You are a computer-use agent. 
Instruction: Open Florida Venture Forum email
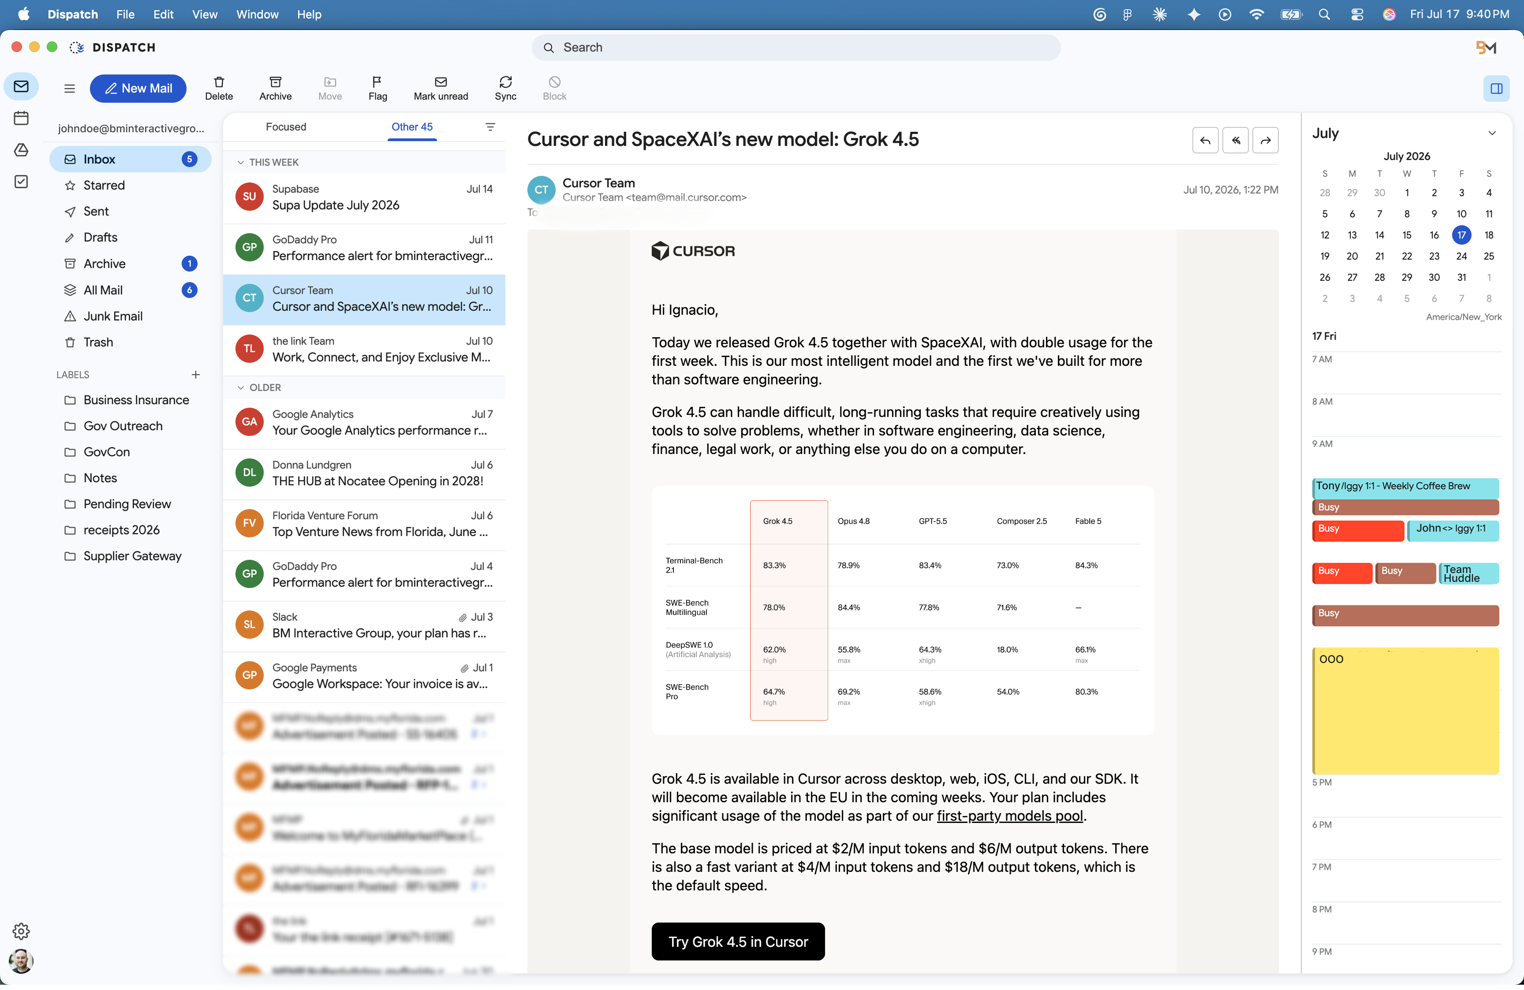coord(364,524)
